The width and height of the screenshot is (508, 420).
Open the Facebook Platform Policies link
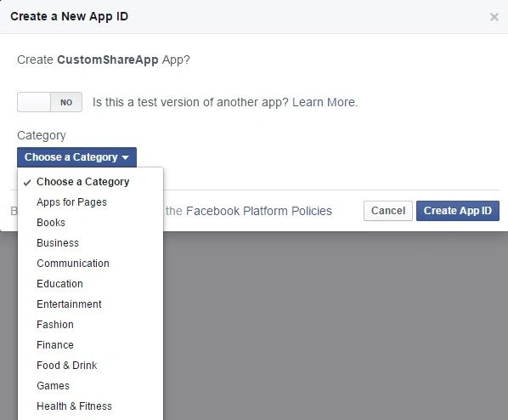259,211
